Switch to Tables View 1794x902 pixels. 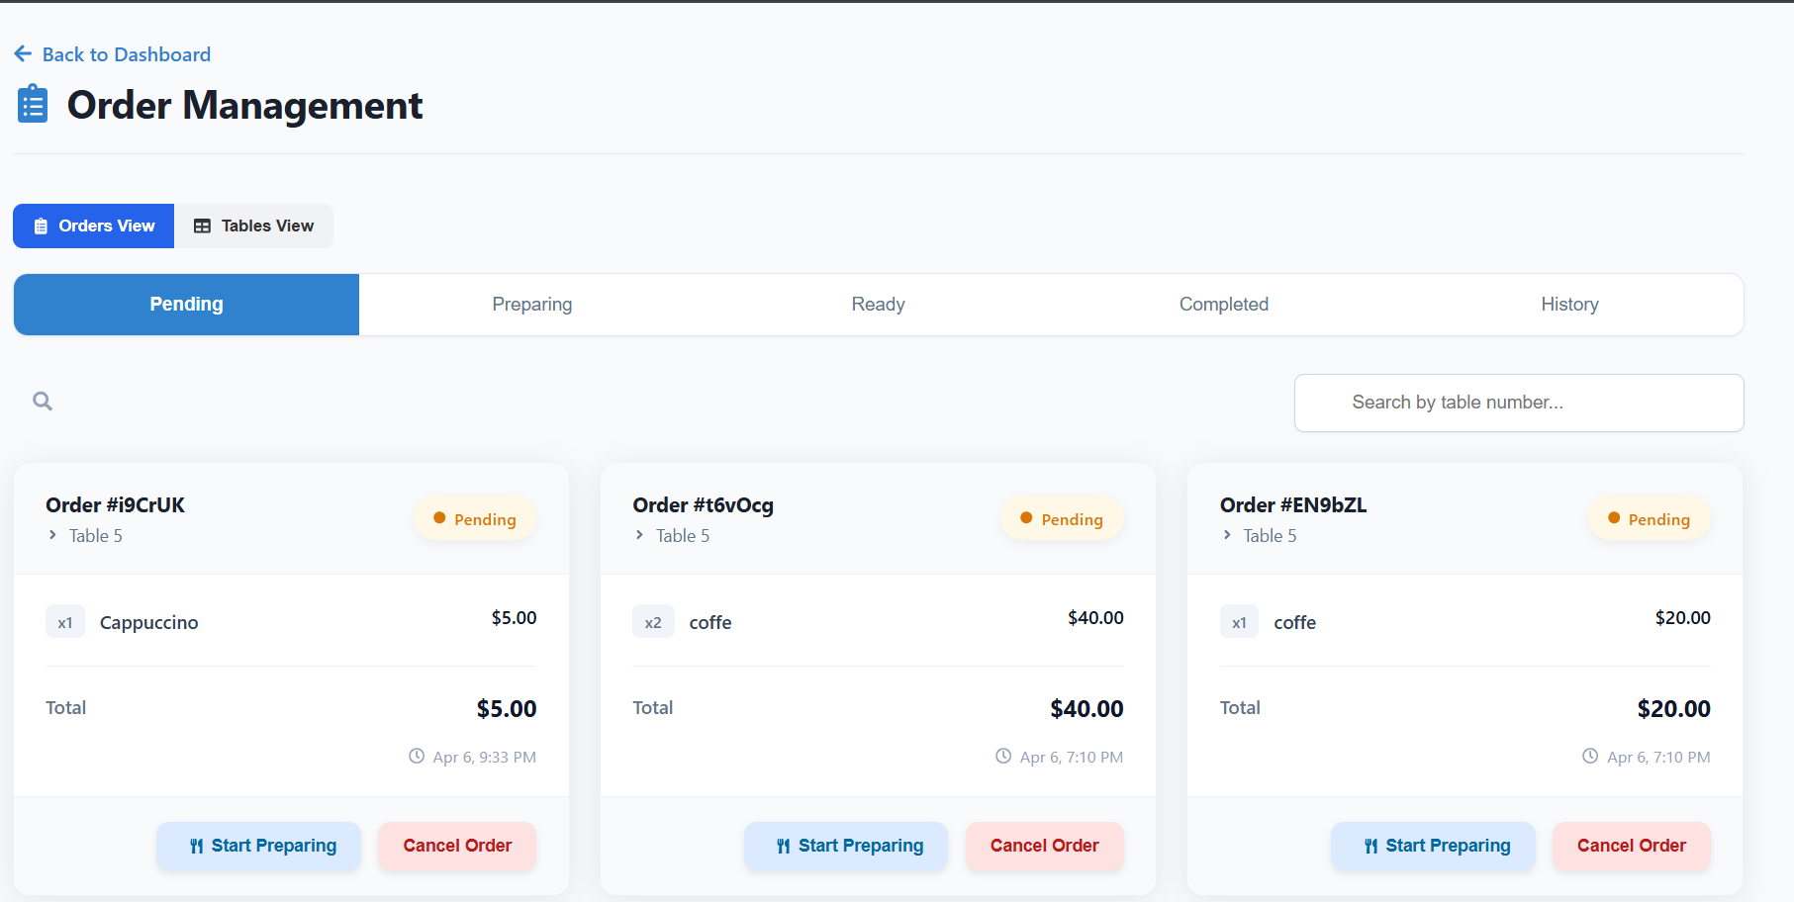tap(253, 225)
